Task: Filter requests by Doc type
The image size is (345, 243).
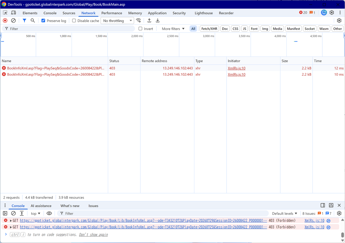Action: (x=225, y=29)
